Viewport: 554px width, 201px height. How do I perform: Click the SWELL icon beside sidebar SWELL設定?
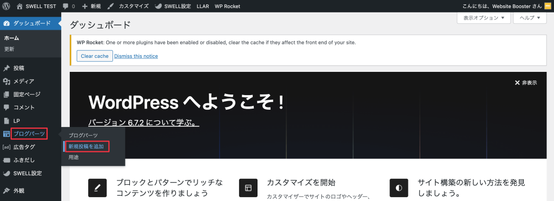(6, 173)
